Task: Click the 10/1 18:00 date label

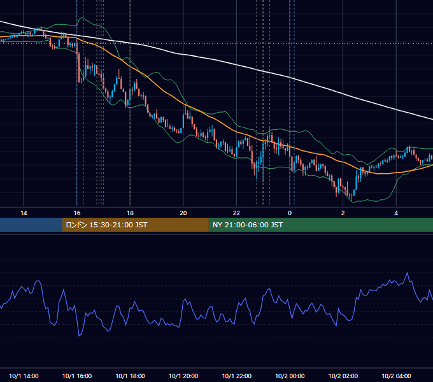Action: [x=130, y=376]
